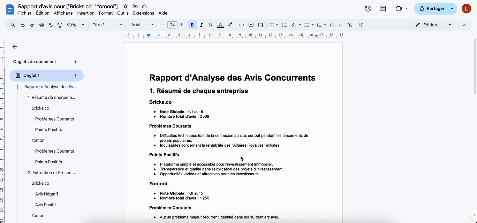Click the document title in the header
Viewport: 477px width, 223px height.
68,6
